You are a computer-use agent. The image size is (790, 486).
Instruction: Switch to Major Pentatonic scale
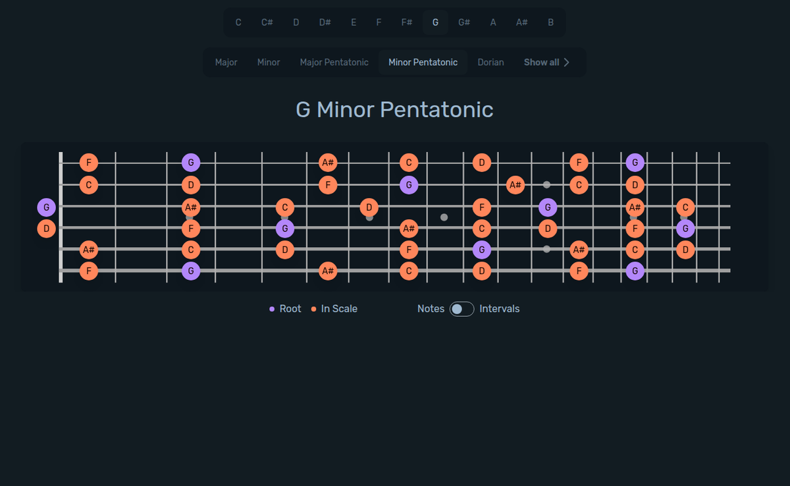coord(334,62)
